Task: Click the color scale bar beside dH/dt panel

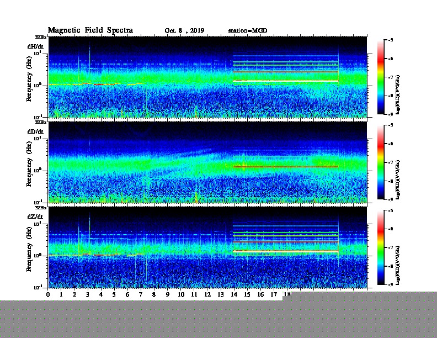Action: click(381, 77)
